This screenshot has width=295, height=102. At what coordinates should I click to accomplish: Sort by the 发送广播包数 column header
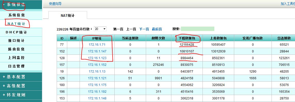point(253,38)
